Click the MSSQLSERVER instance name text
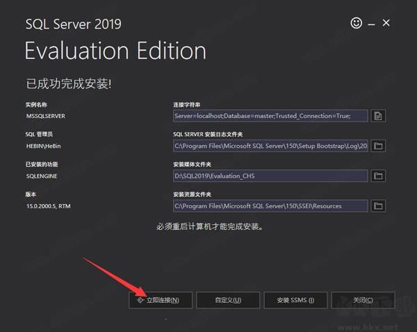Screen dimensions: 417x332 point(45,116)
